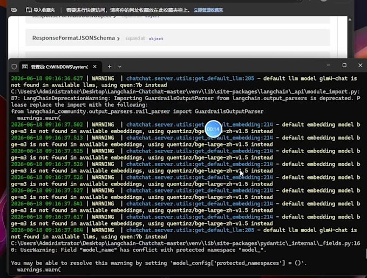Open the 立即管理收藏夹 link

208,10
